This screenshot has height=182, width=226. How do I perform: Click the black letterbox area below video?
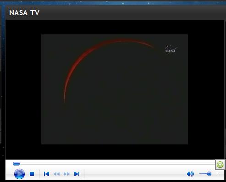coord(115,152)
